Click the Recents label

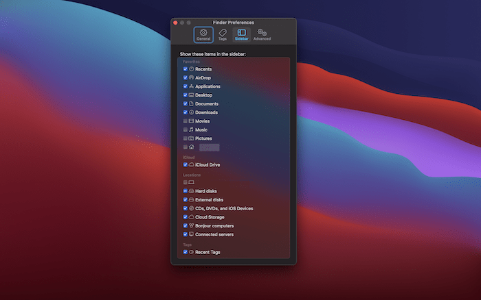[203, 69]
